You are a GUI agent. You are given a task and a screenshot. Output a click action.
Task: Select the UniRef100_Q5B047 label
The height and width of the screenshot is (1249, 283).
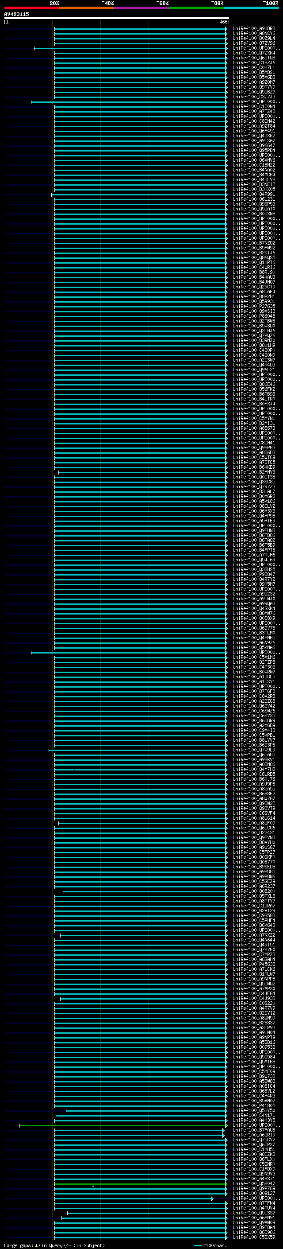pos(253,1183)
